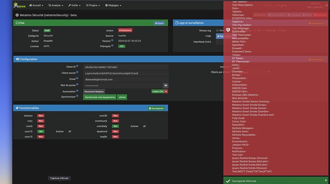
Task: Open the Accueil dropdown menu
Action: tap(36, 5)
